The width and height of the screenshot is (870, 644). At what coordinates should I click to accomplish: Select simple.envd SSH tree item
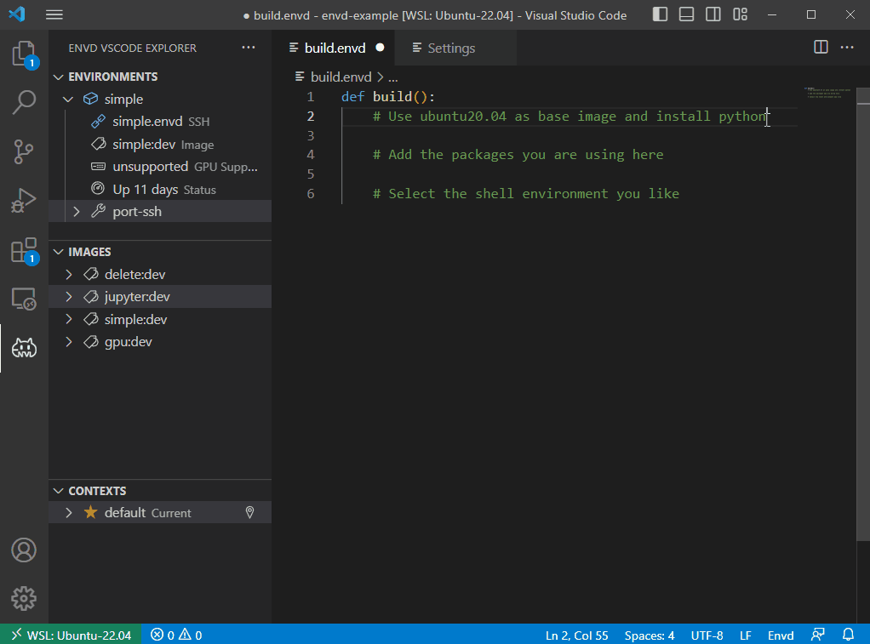tap(160, 122)
